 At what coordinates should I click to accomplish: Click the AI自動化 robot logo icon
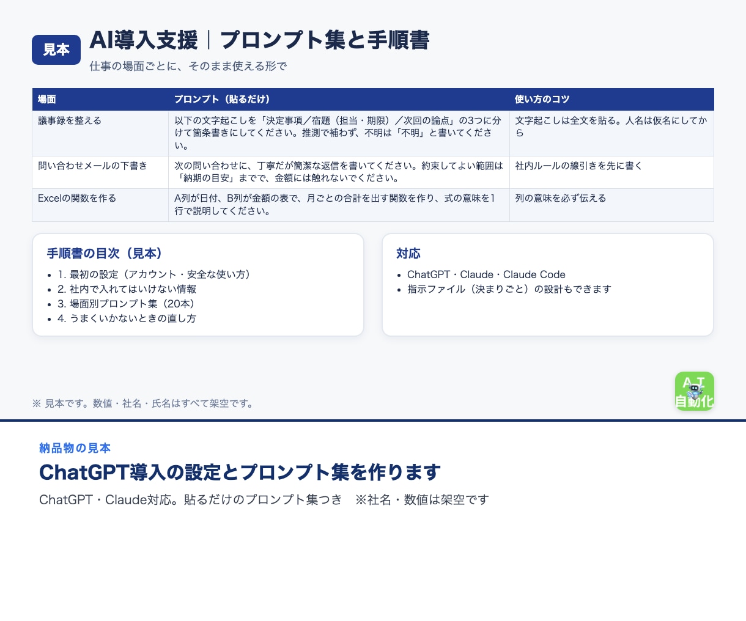[694, 391]
